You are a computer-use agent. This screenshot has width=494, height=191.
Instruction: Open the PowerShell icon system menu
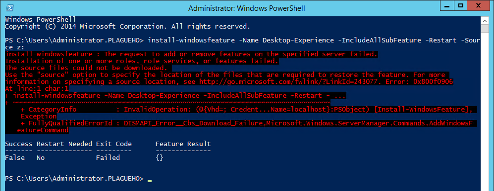(9, 8)
